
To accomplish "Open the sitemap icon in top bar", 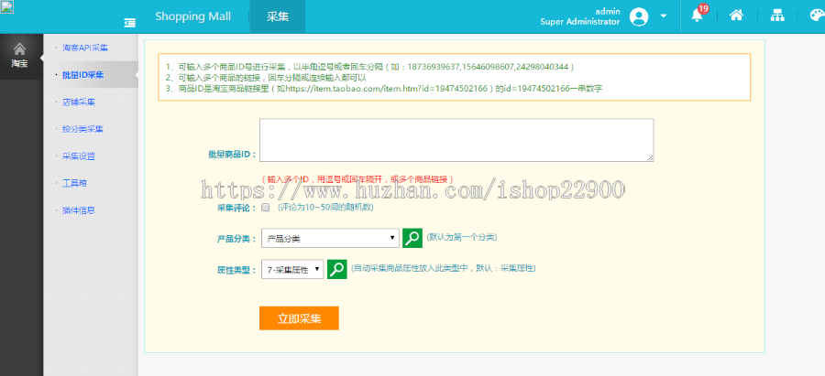I will click(777, 16).
